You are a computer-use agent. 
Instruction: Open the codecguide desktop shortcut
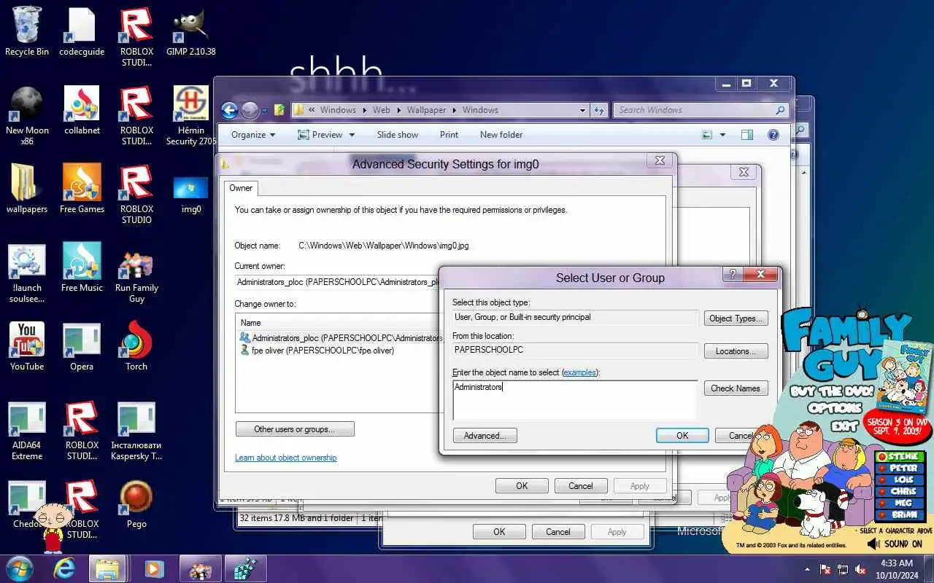pos(82,32)
